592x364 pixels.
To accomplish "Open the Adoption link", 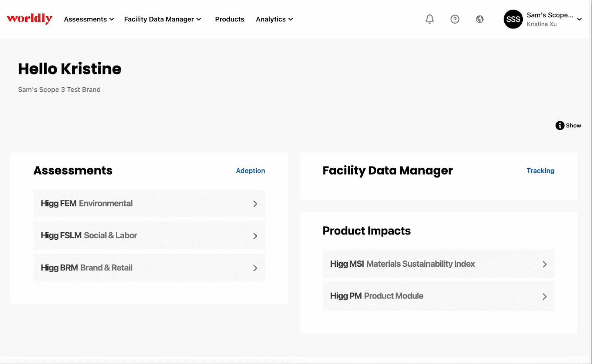I will (250, 171).
